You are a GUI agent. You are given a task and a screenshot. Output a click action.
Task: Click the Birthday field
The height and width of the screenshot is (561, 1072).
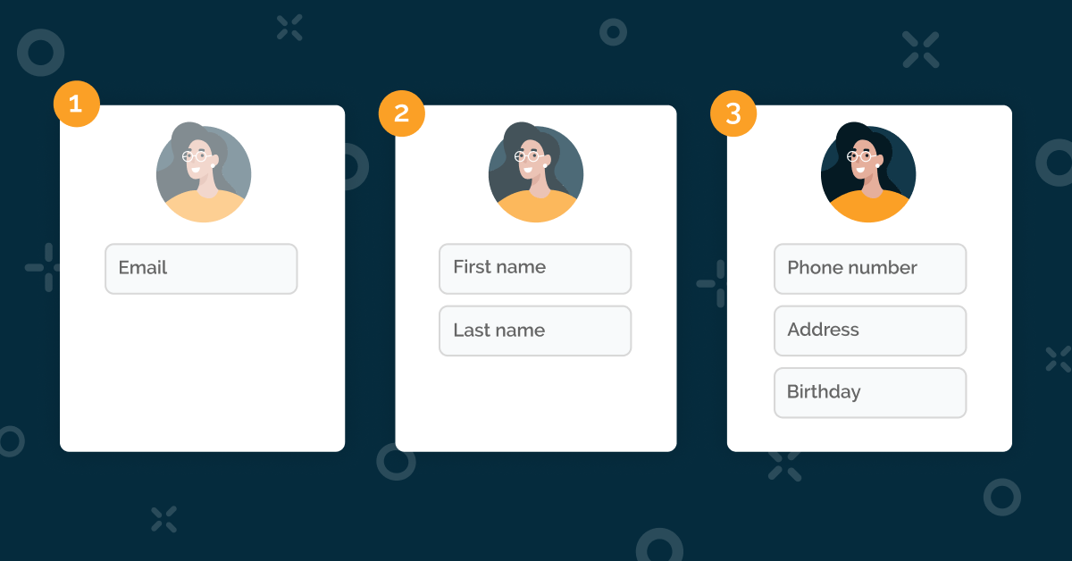tap(870, 392)
